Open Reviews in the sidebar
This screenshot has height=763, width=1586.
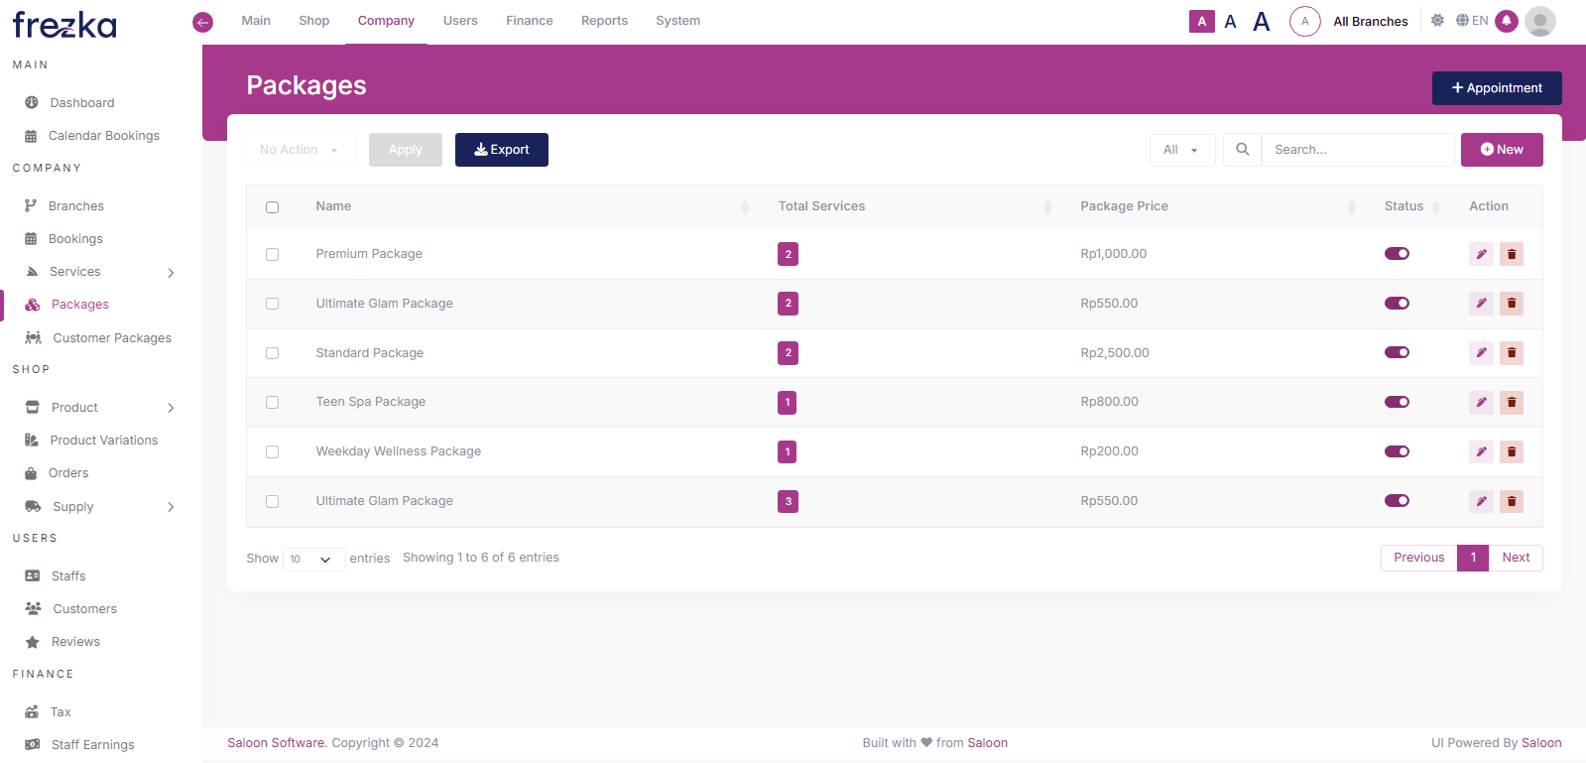pyautogui.click(x=75, y=642)
